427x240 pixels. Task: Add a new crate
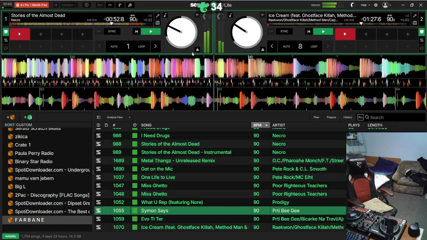click(11, 117)
